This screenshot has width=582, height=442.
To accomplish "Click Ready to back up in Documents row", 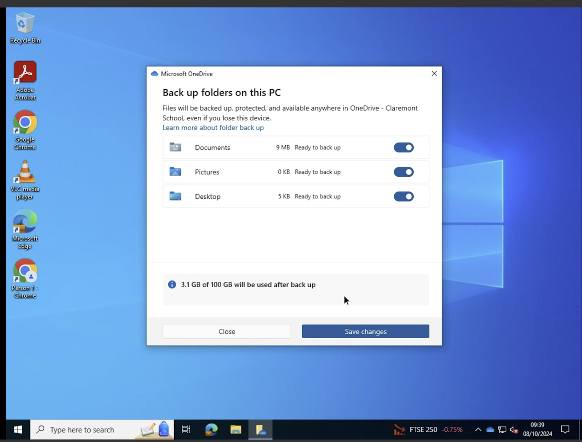I will pos(318,147).
